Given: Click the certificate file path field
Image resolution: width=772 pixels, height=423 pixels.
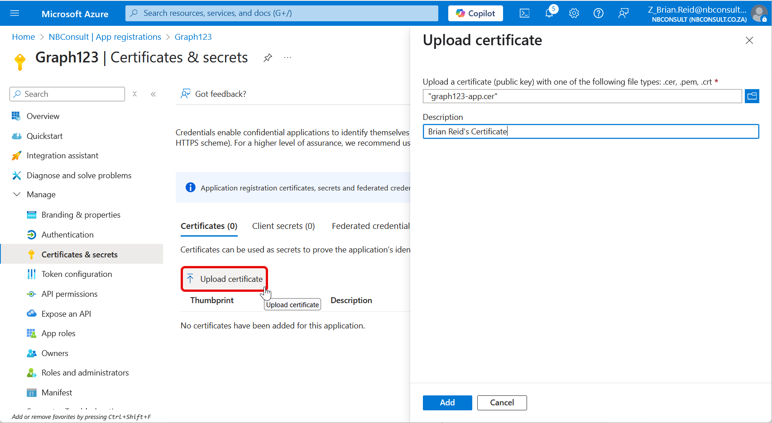Looking at the screenshot, I should click(x=582, y=96).
